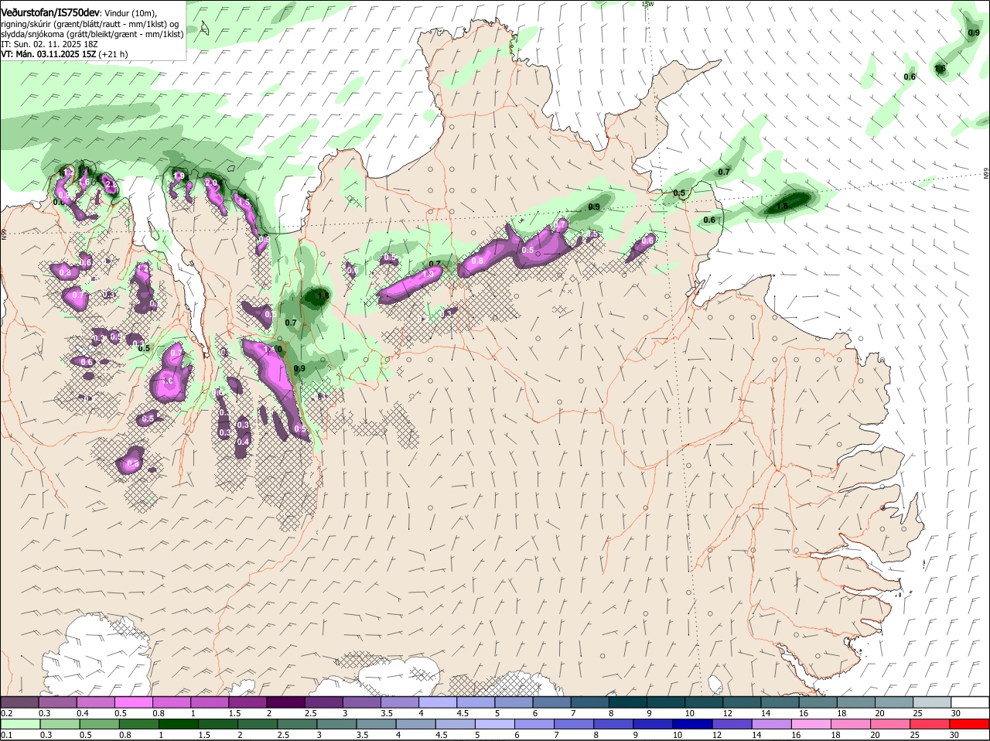The image size is (990, 741).
Task: Click the 15W longitude label at the top edge
Action: [647, 4]
